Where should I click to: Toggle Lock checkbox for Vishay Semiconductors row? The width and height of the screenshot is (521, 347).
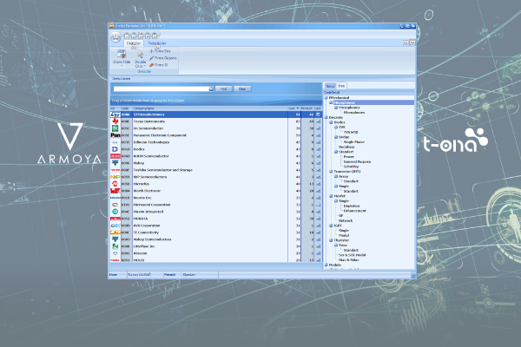318,239
